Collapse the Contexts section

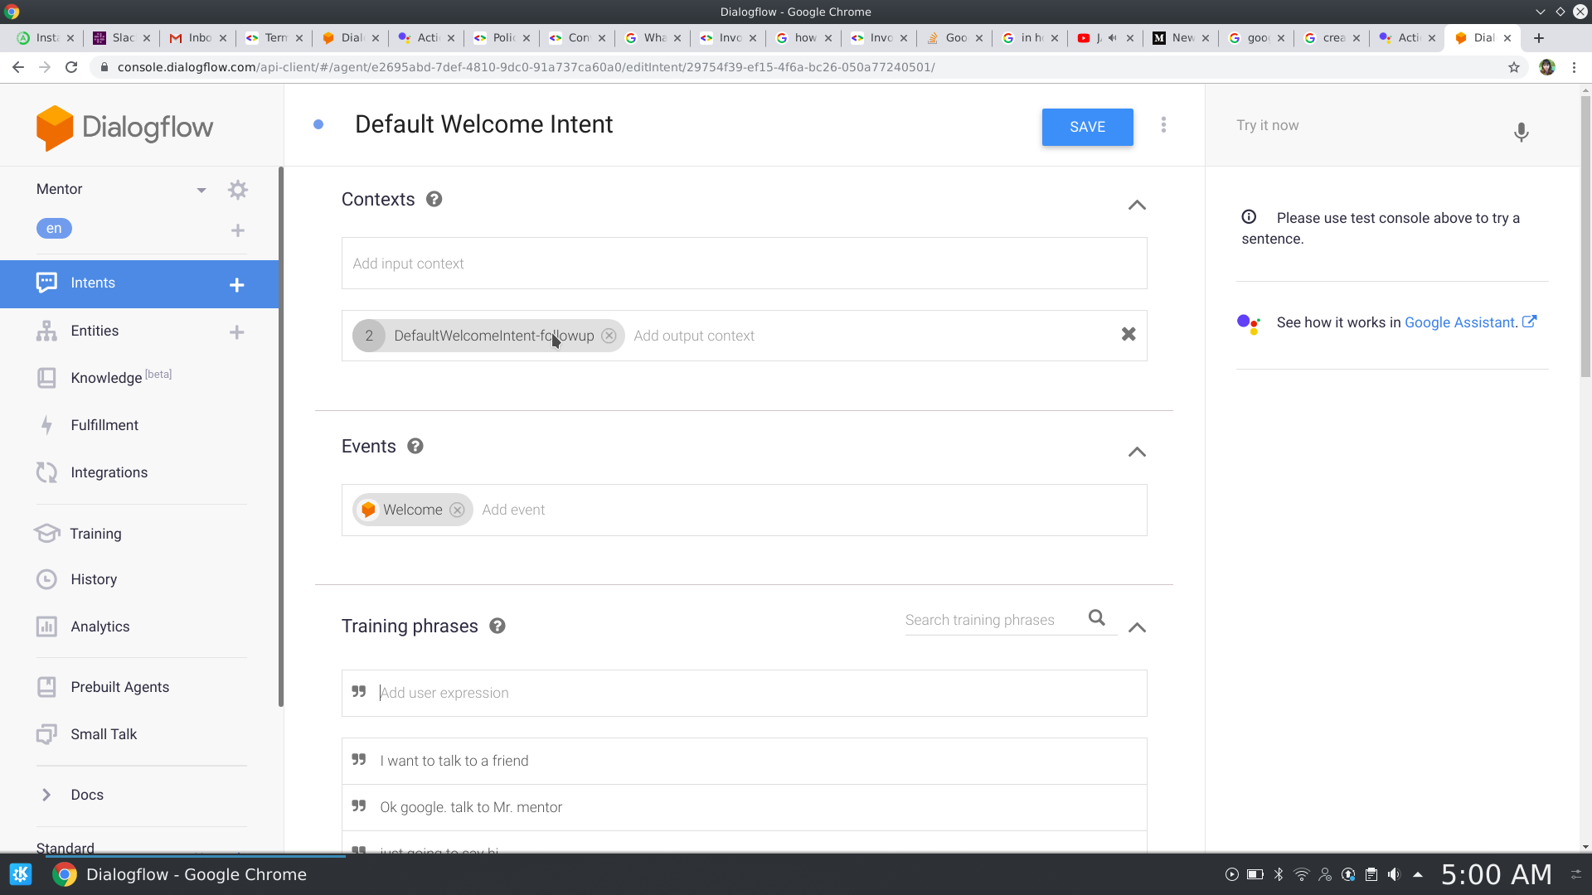coord(1137,206)
